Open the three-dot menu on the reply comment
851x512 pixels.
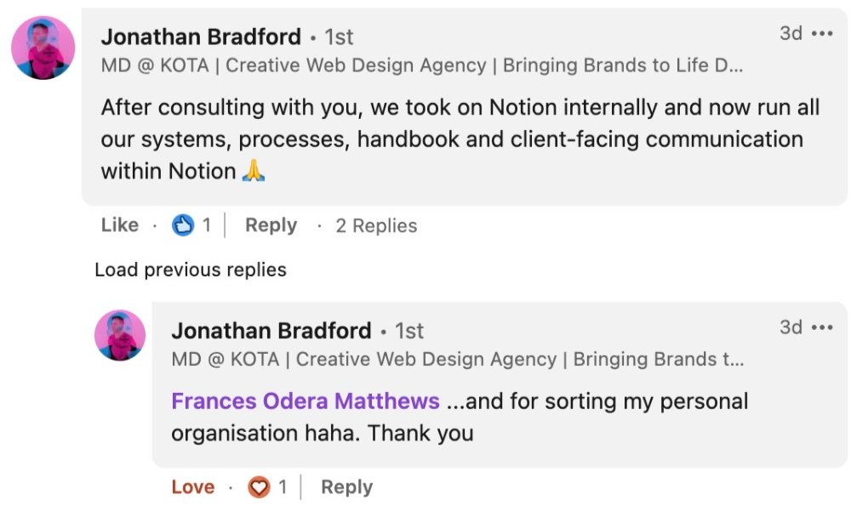(822, 327)
